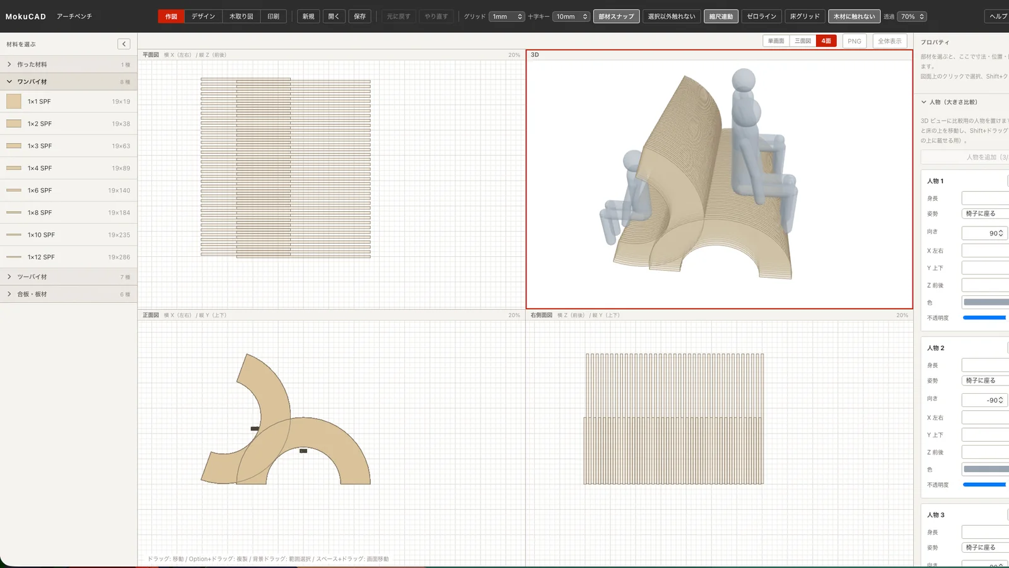This screenshot has height=568, width=1009.
Task: Switch to the デザイン tab
Action: pyautogui.click(x=203, y=16)
